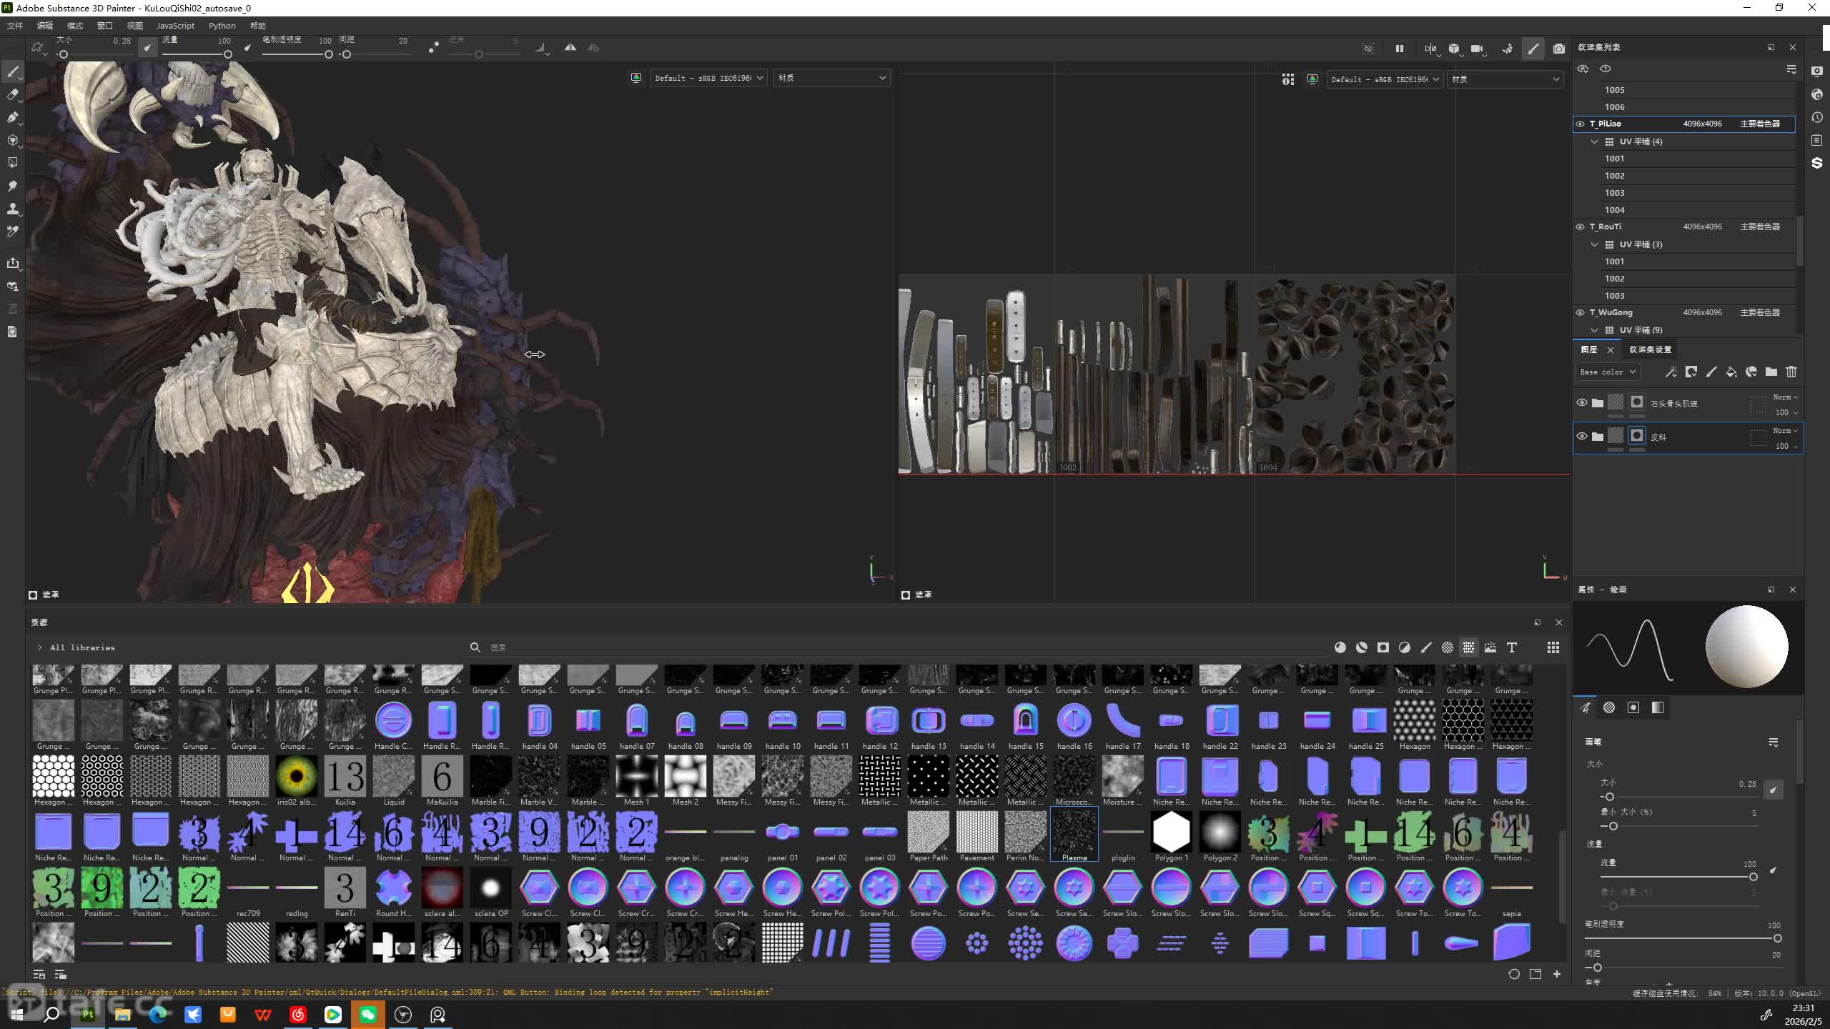Image resolution: width=1830 pixels, height=1029 pixels.
Task: Select the Smudge tool
Action: [x=12, y=186]
